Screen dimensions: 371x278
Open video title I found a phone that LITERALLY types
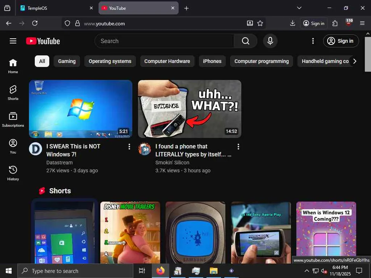pyautogui.click(x=193, y=150)
